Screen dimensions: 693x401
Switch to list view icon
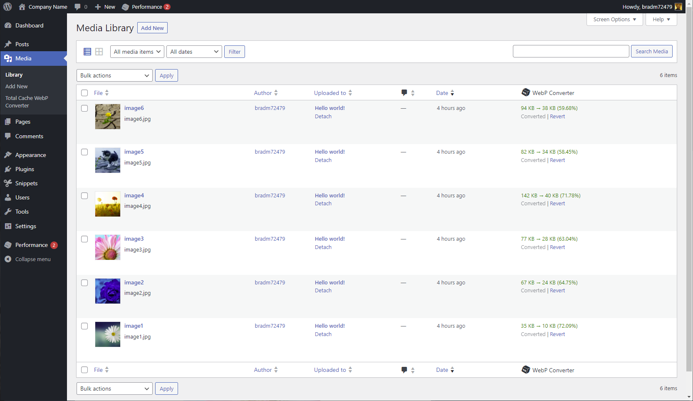pos(87,52)
